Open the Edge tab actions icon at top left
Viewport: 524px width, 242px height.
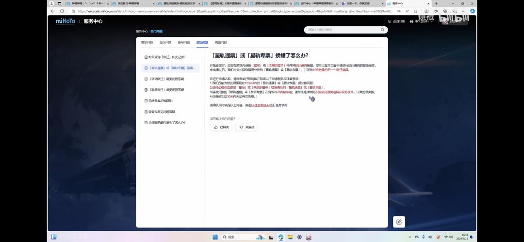60,4
